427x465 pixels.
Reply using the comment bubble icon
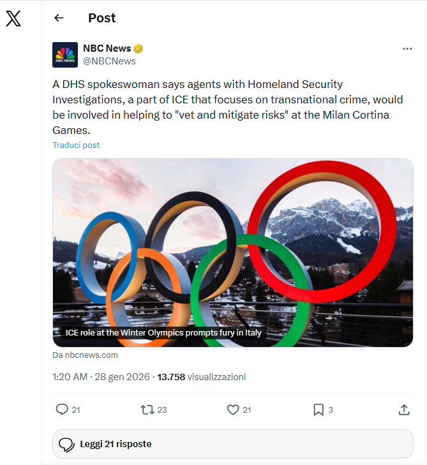point(62,410)
